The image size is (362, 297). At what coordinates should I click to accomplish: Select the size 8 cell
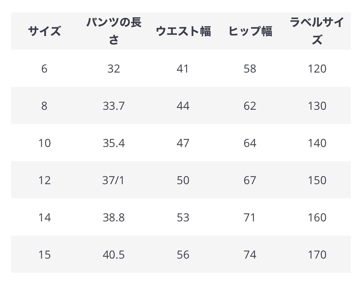pyautogui.click(x=44, y=106)
